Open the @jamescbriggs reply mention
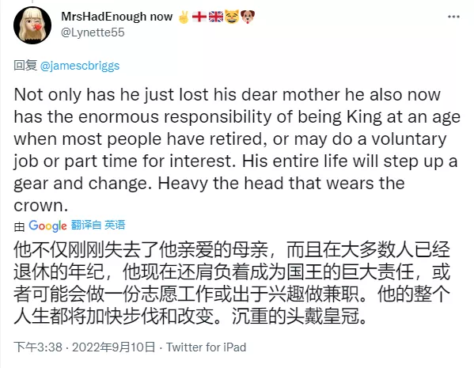Image resolution: width=474 pixels, height=368 pixels. click(x=80, y=66)
